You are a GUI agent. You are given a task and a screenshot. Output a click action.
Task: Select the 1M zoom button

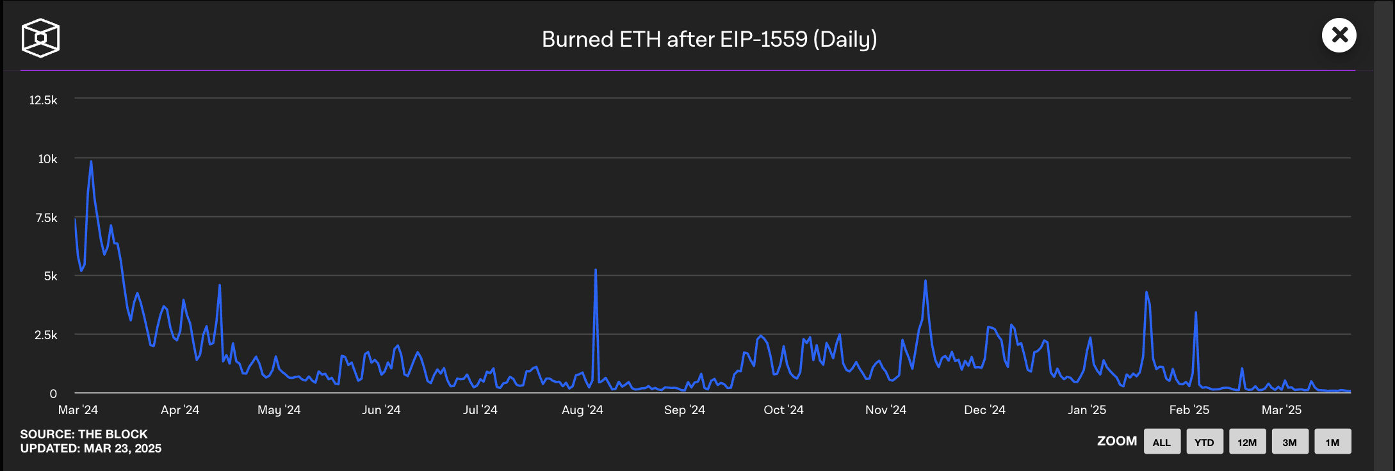coord(1333,442)
